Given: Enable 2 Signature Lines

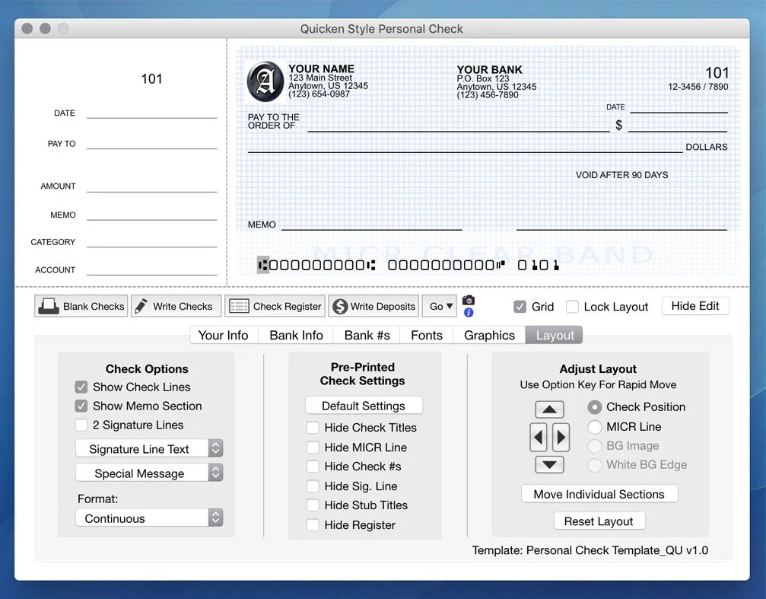Looking at the screenshot, I should tap(81, 425).
